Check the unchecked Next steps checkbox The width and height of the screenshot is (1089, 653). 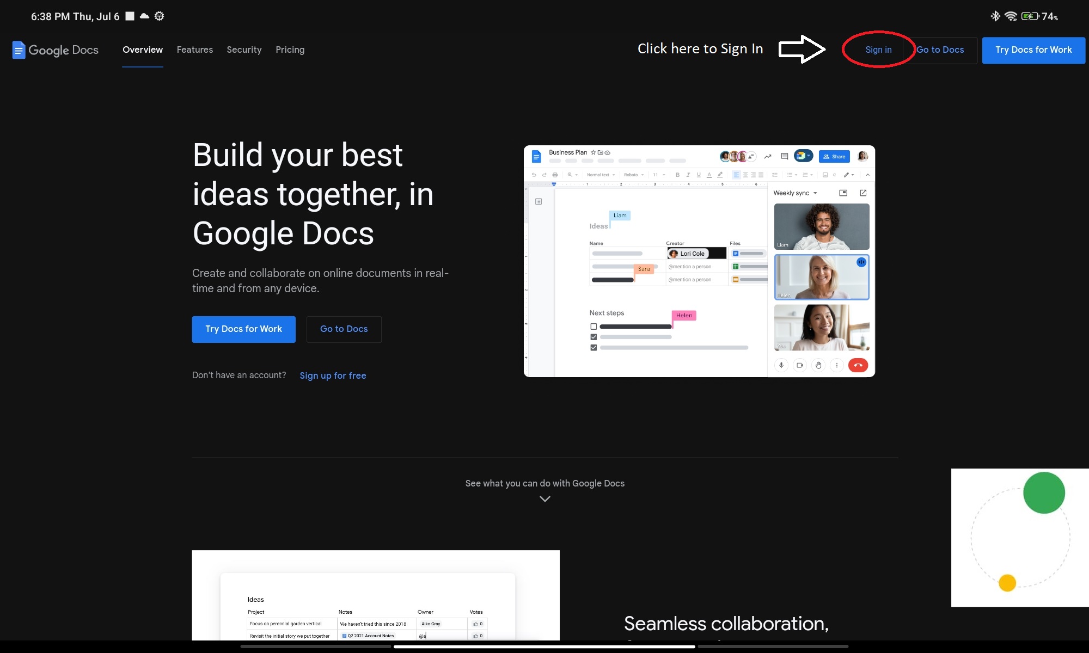tap(594, 326)
